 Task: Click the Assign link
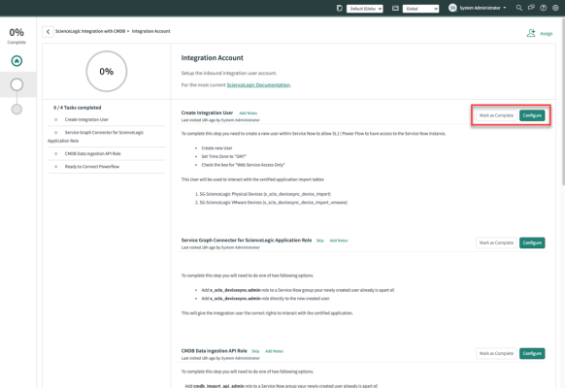546,34
